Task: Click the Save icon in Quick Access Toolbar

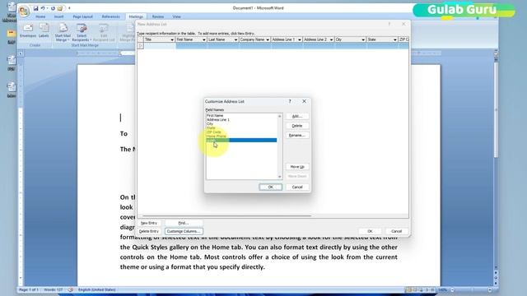Action: [36, 8]
